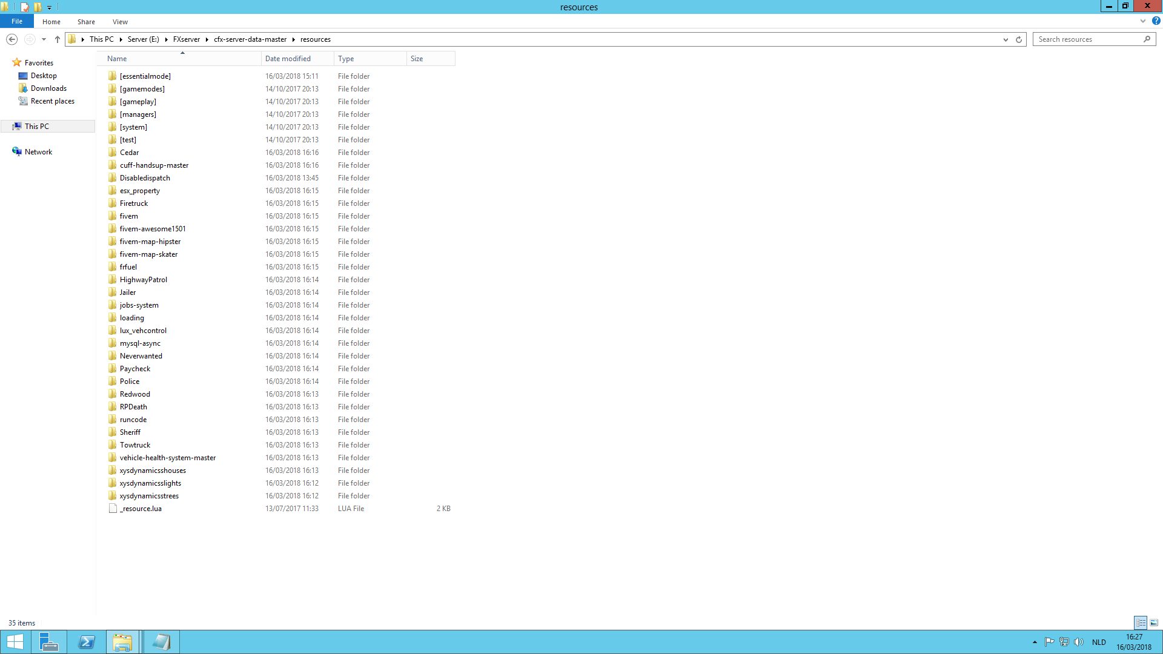This screenshot has height=654, width=1163.
Task: Launch Server Manager from taskbar
Action: [x=48, y=642]
